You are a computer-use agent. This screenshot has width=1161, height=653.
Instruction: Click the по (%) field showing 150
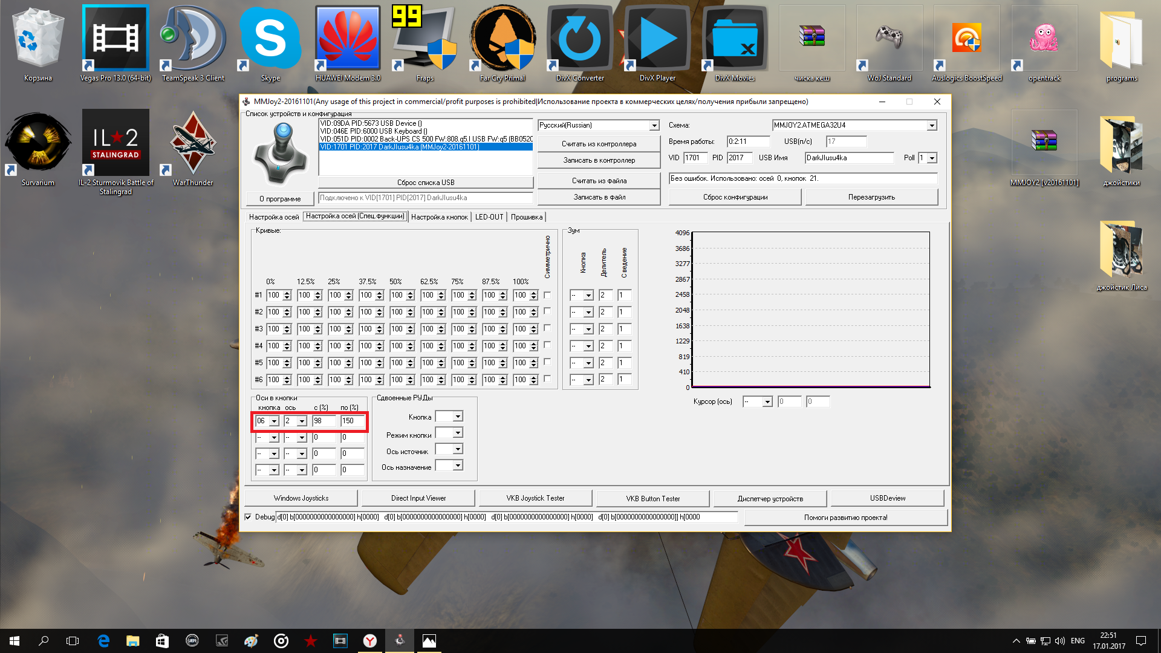pos(353,421)
